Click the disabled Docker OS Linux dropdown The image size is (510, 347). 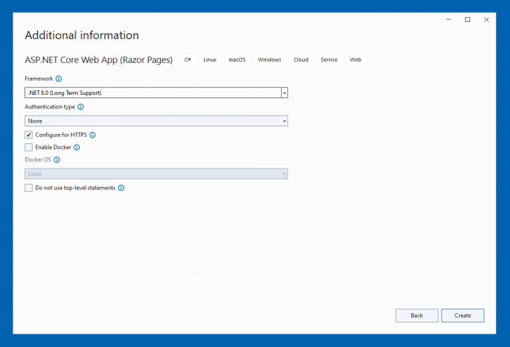pos(156,174)
